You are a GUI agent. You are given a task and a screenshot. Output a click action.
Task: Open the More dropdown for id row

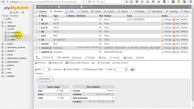pyautogui.click(x=184, y=19)
